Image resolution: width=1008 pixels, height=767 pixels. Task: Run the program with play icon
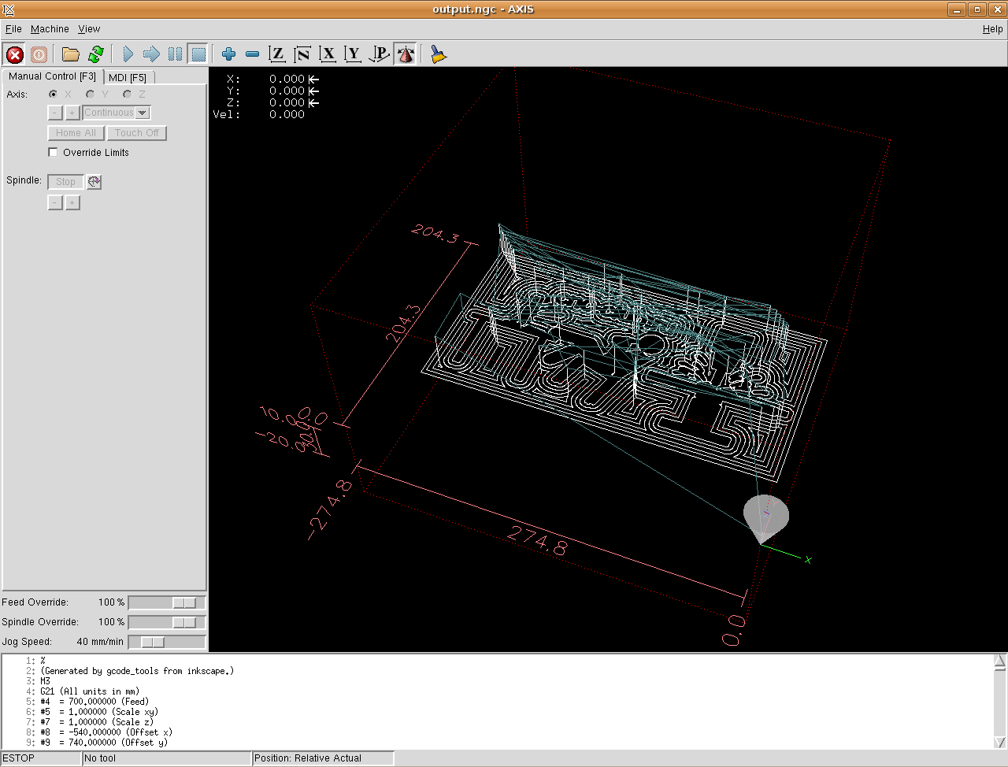point(128,54)
